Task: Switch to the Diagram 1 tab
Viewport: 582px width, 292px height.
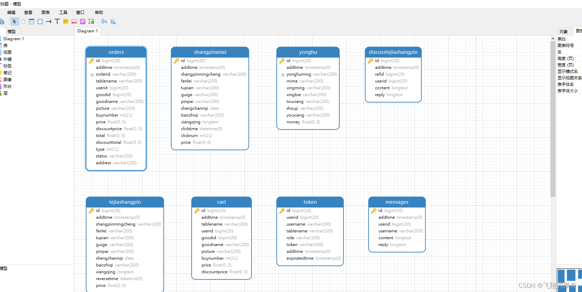Action: coord(87,31)
